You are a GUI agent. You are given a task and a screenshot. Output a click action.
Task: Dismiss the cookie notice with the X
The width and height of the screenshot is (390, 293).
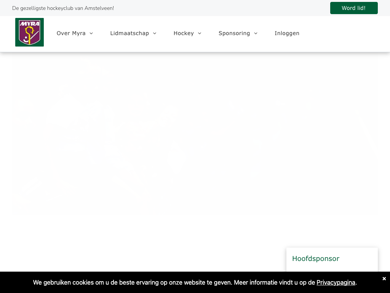[x=384, y=279]
